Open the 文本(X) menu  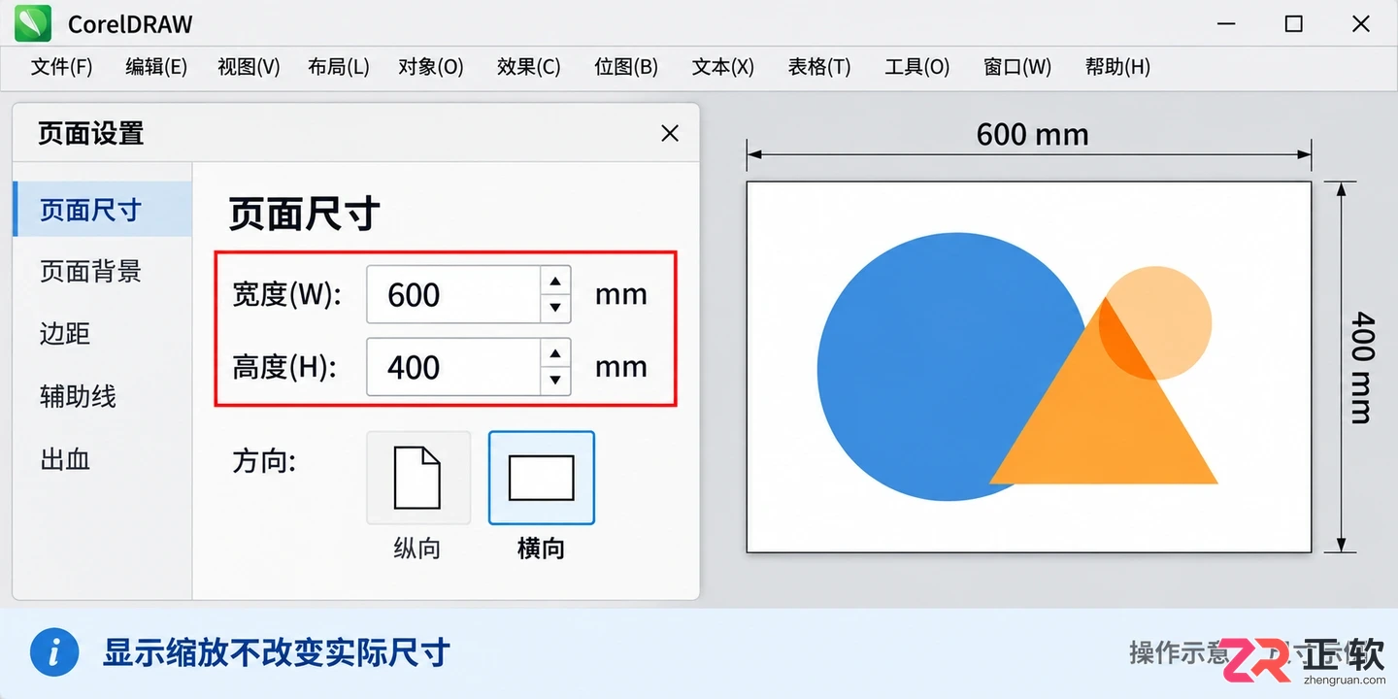(x=723, y=67)
